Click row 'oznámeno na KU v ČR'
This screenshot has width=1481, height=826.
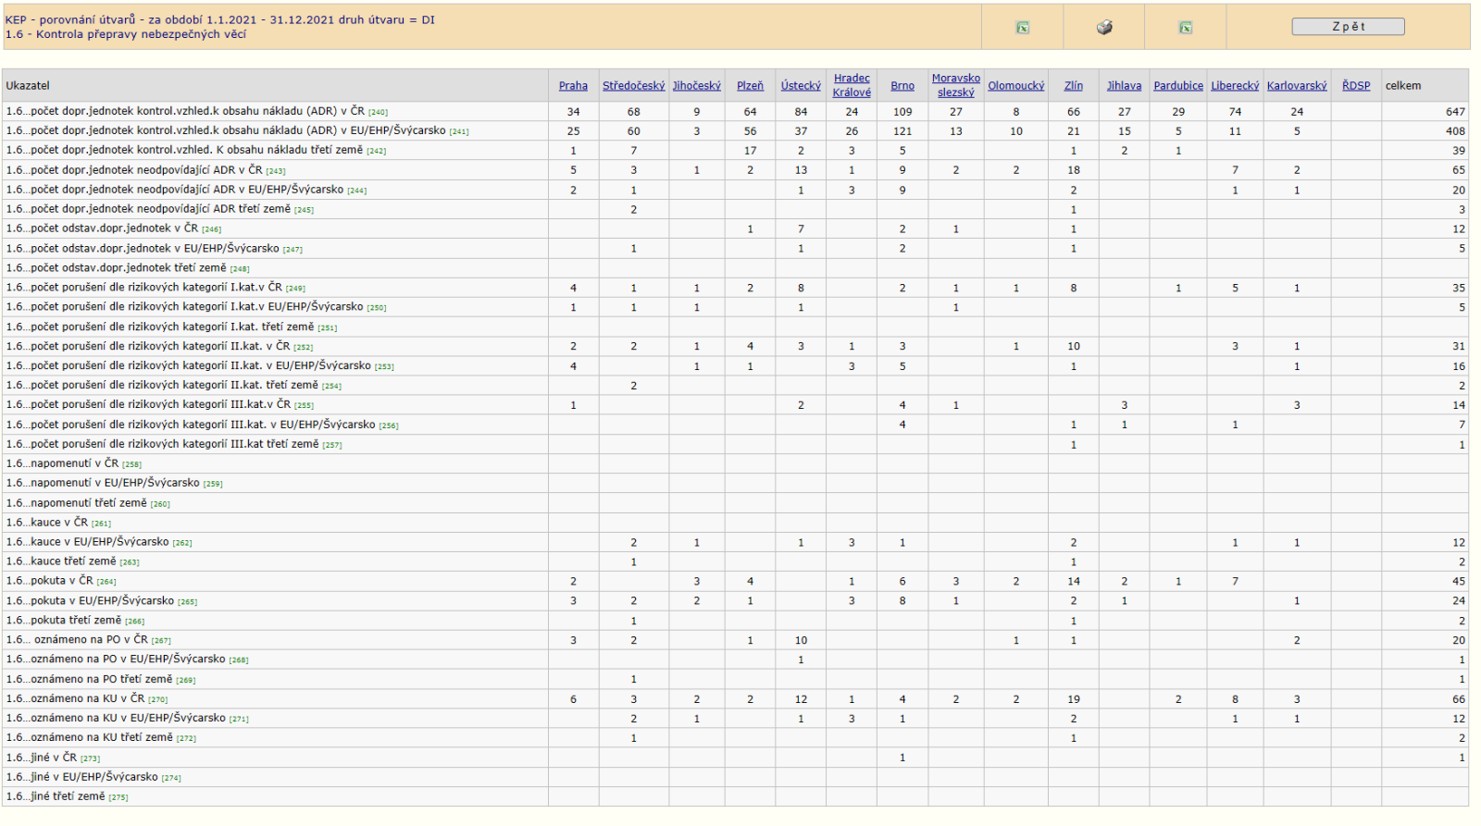87,699
